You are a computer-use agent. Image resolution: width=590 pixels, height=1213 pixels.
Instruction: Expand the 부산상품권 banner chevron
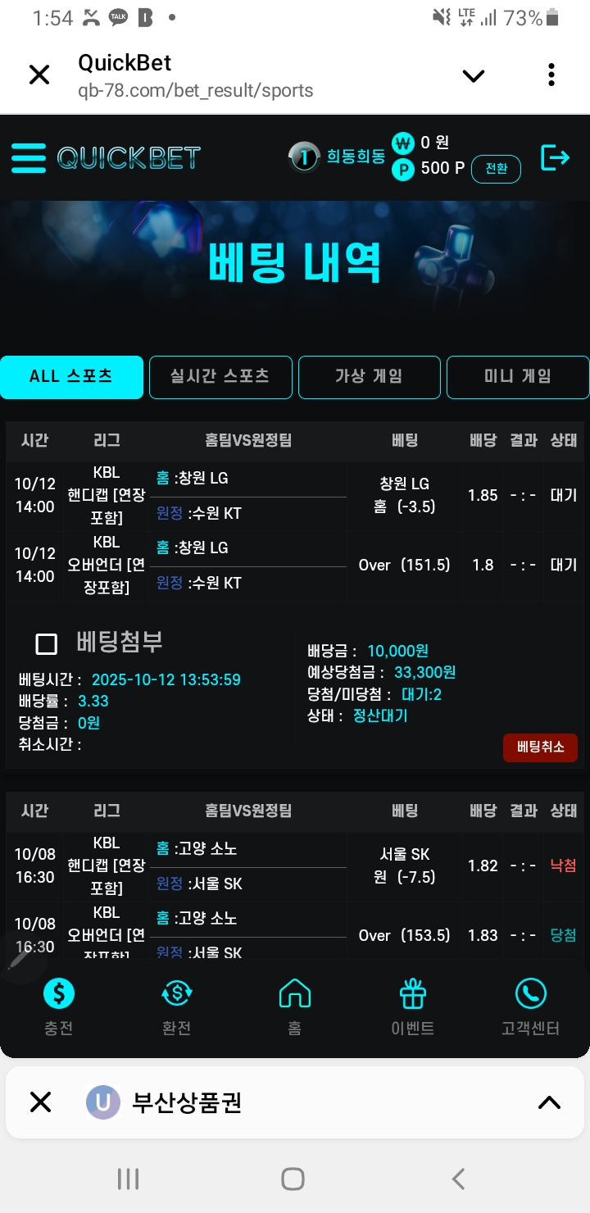[549, 1102]
